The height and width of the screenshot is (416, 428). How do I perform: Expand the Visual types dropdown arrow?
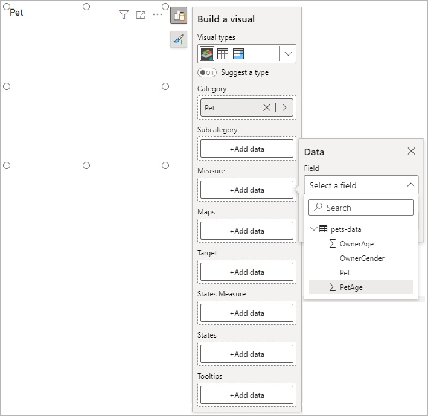coord(288,54)
